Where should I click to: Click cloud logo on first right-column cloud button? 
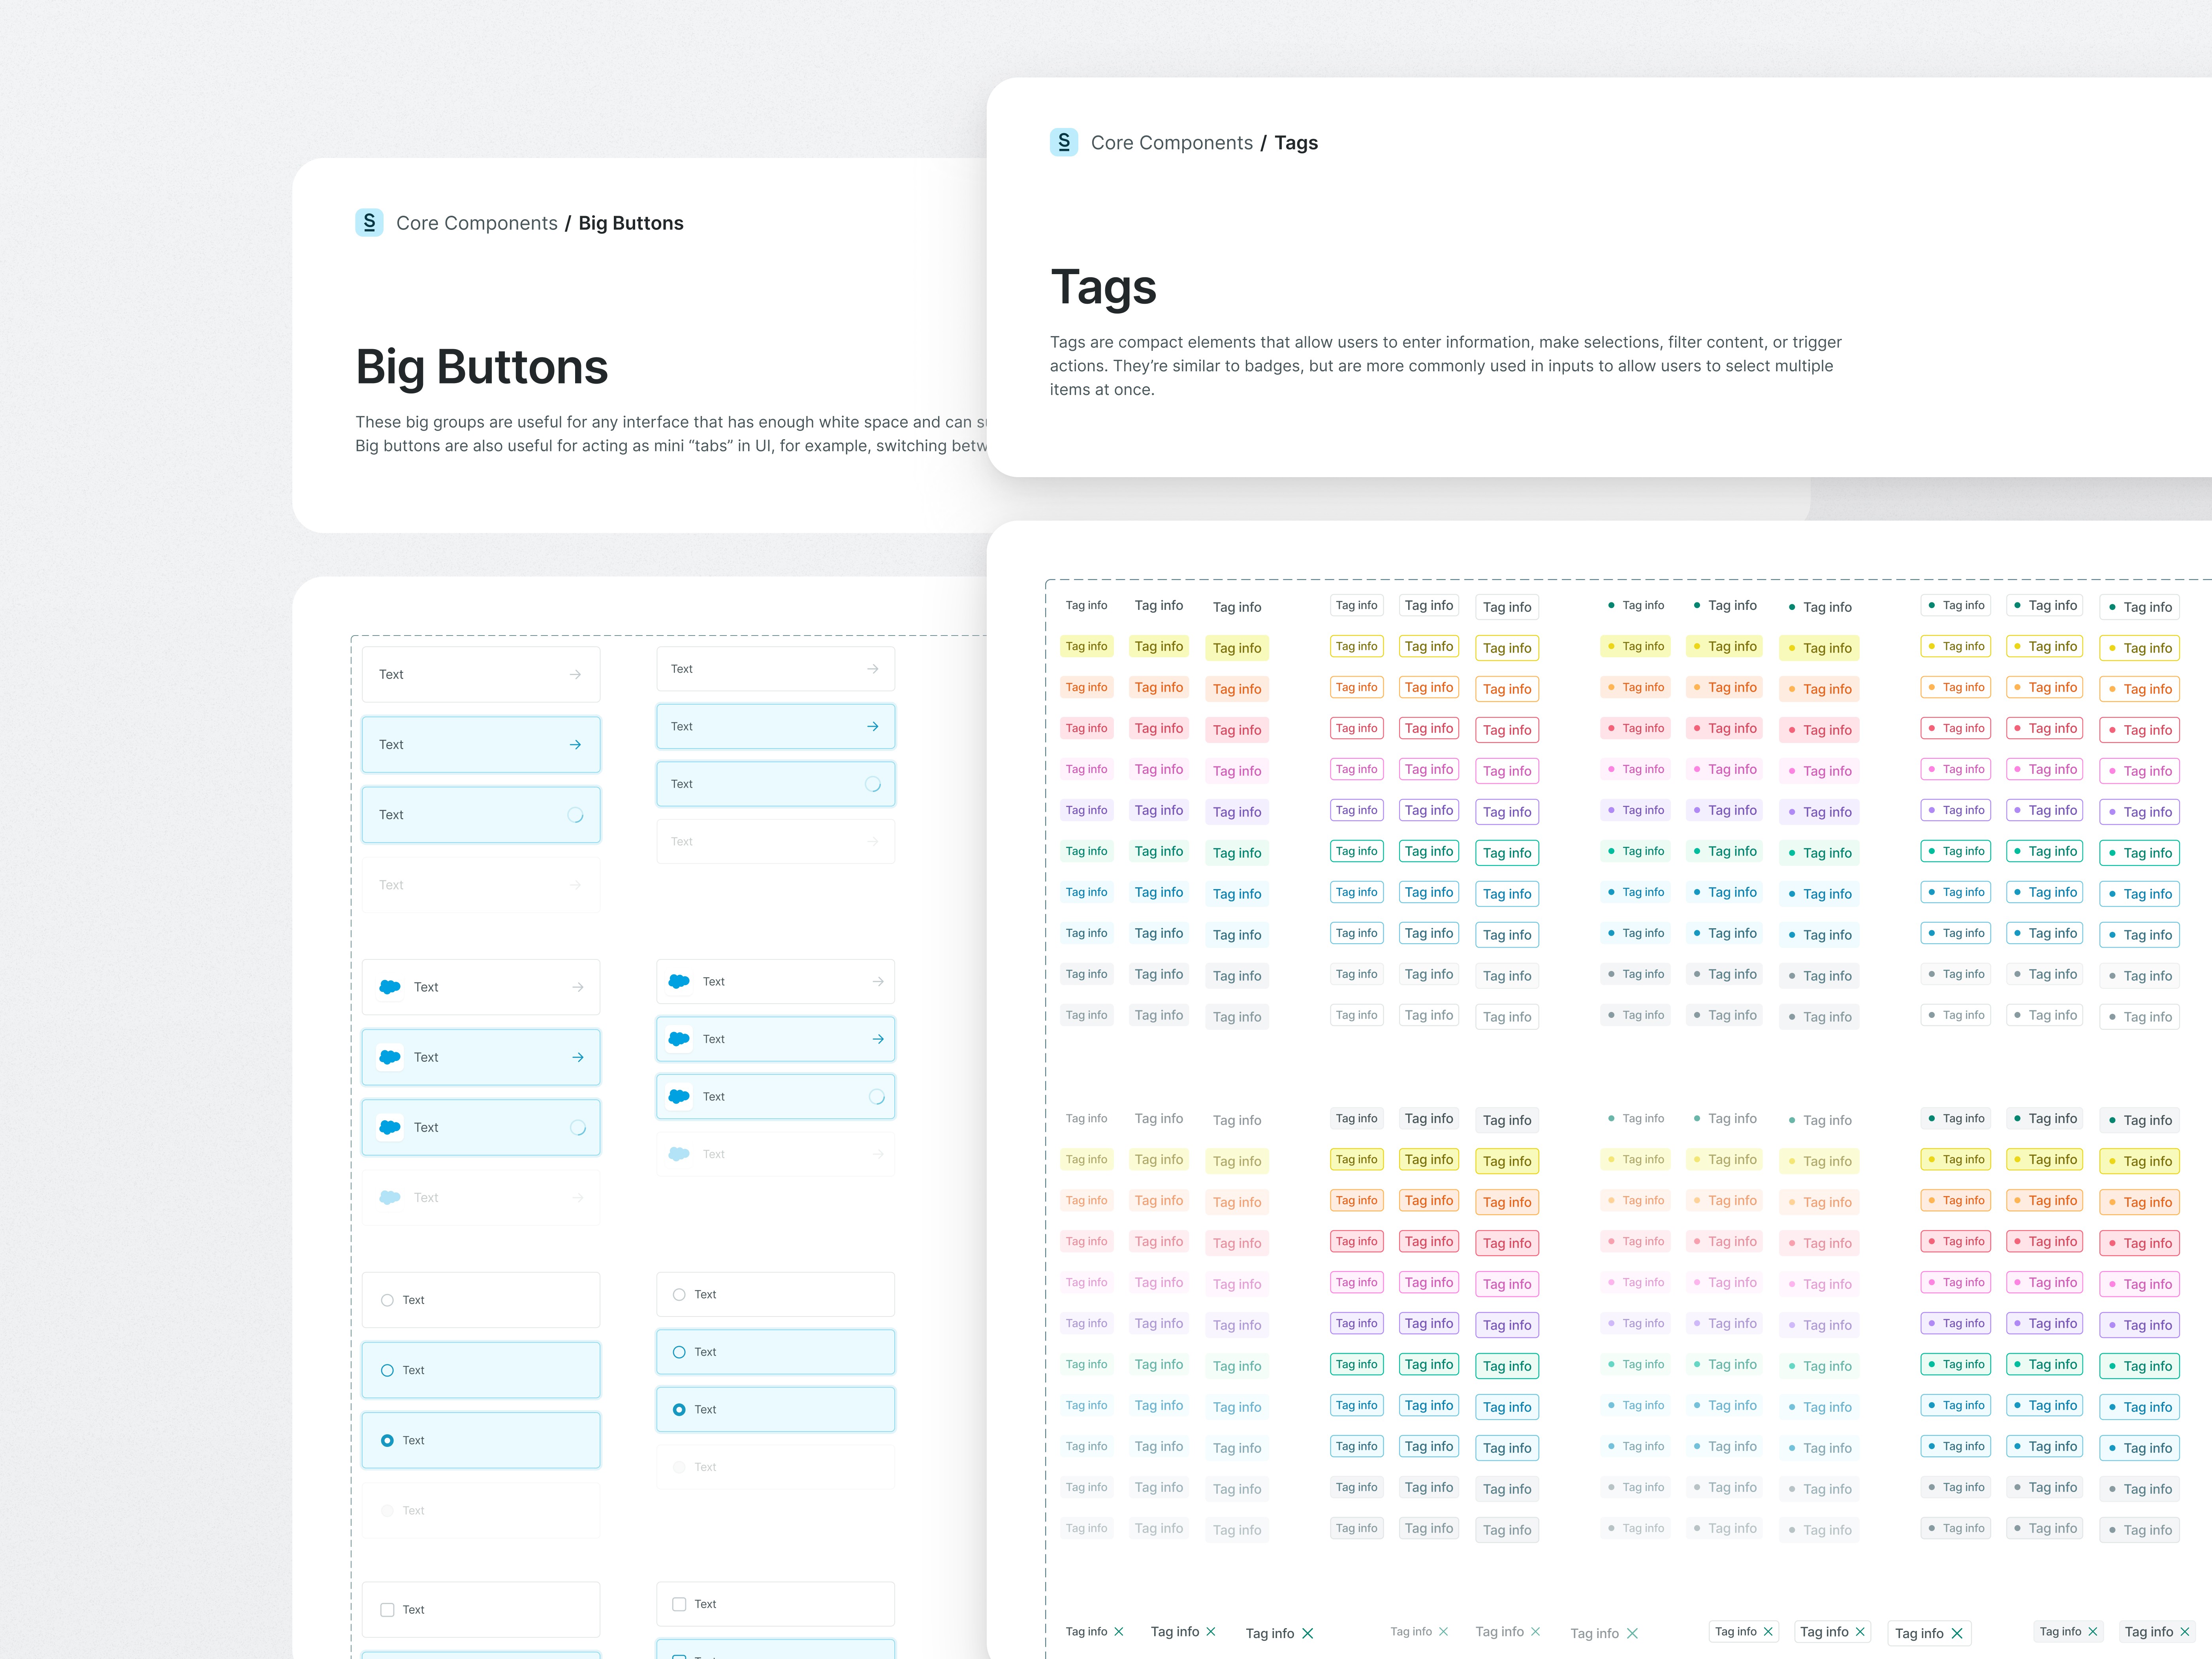(679, 982)
